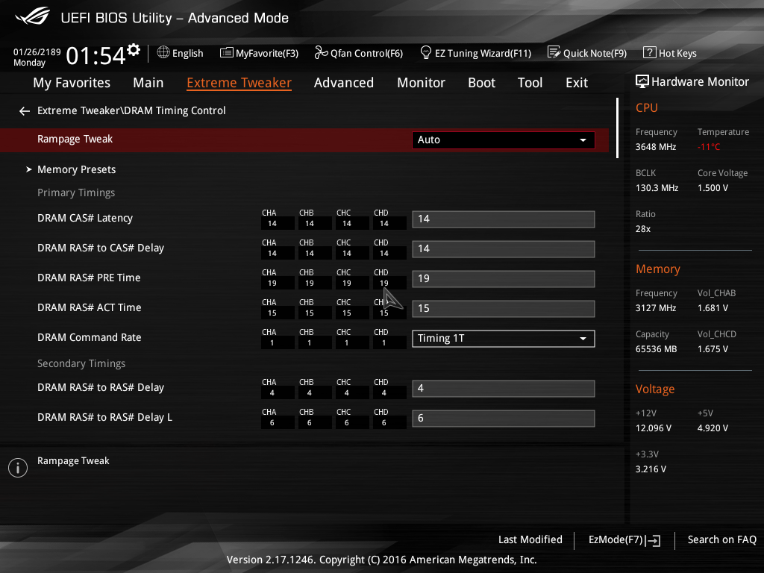This screenshot has height=573, width=764.
Task: Click the DRAM RAS# to RAS# Delay input
Action: 504,388
